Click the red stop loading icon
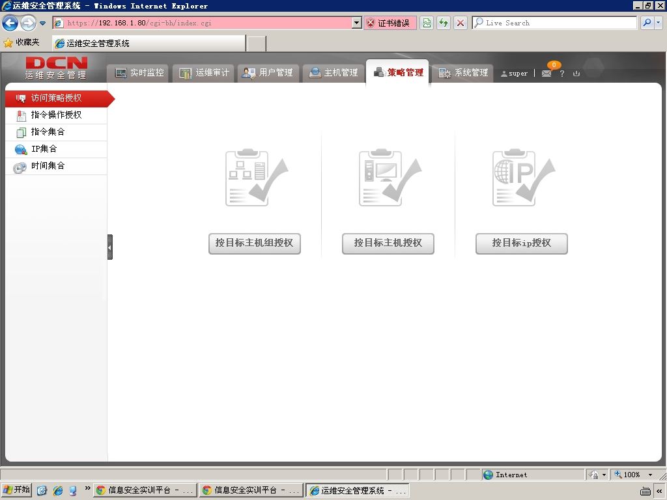The width and height of the screenshot is (667, 500). point(461,23)
